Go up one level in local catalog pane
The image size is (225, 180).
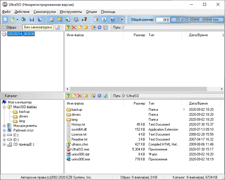68,96
